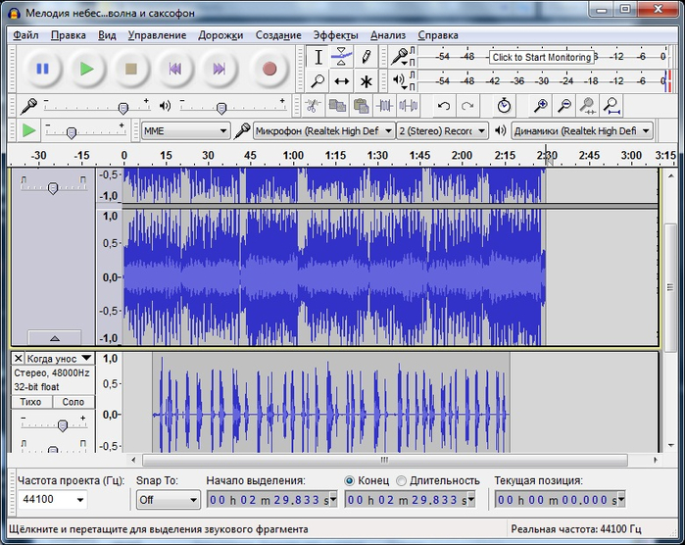Click the Pause playback button
The image size is (685, 545).
[42, 69]
